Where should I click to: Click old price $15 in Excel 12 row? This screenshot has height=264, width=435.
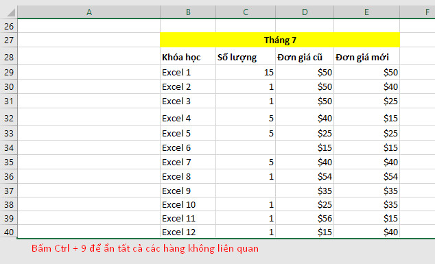(305, 232)
